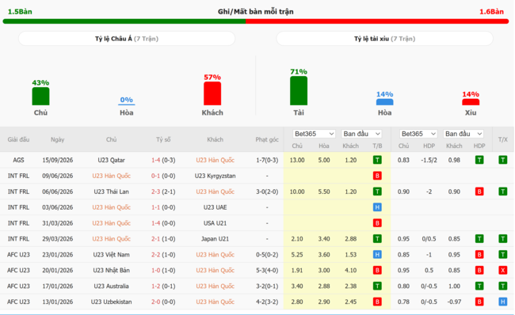
Task: Click the Giải đấu column header
Action: click(x=18, y=139)
